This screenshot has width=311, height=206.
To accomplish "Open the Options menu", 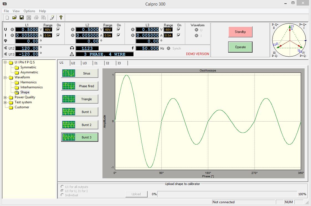I will 29,11.
